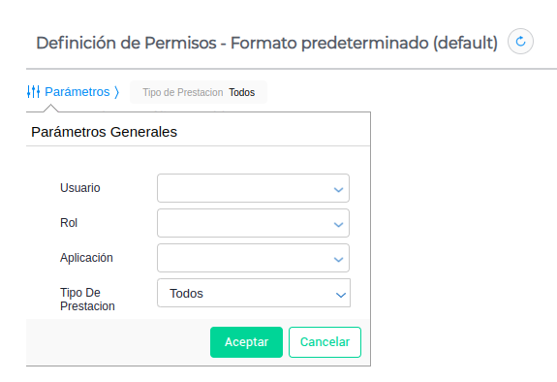
Task: Click the Usuario dropdown arrow
Action: click(338, 190)
